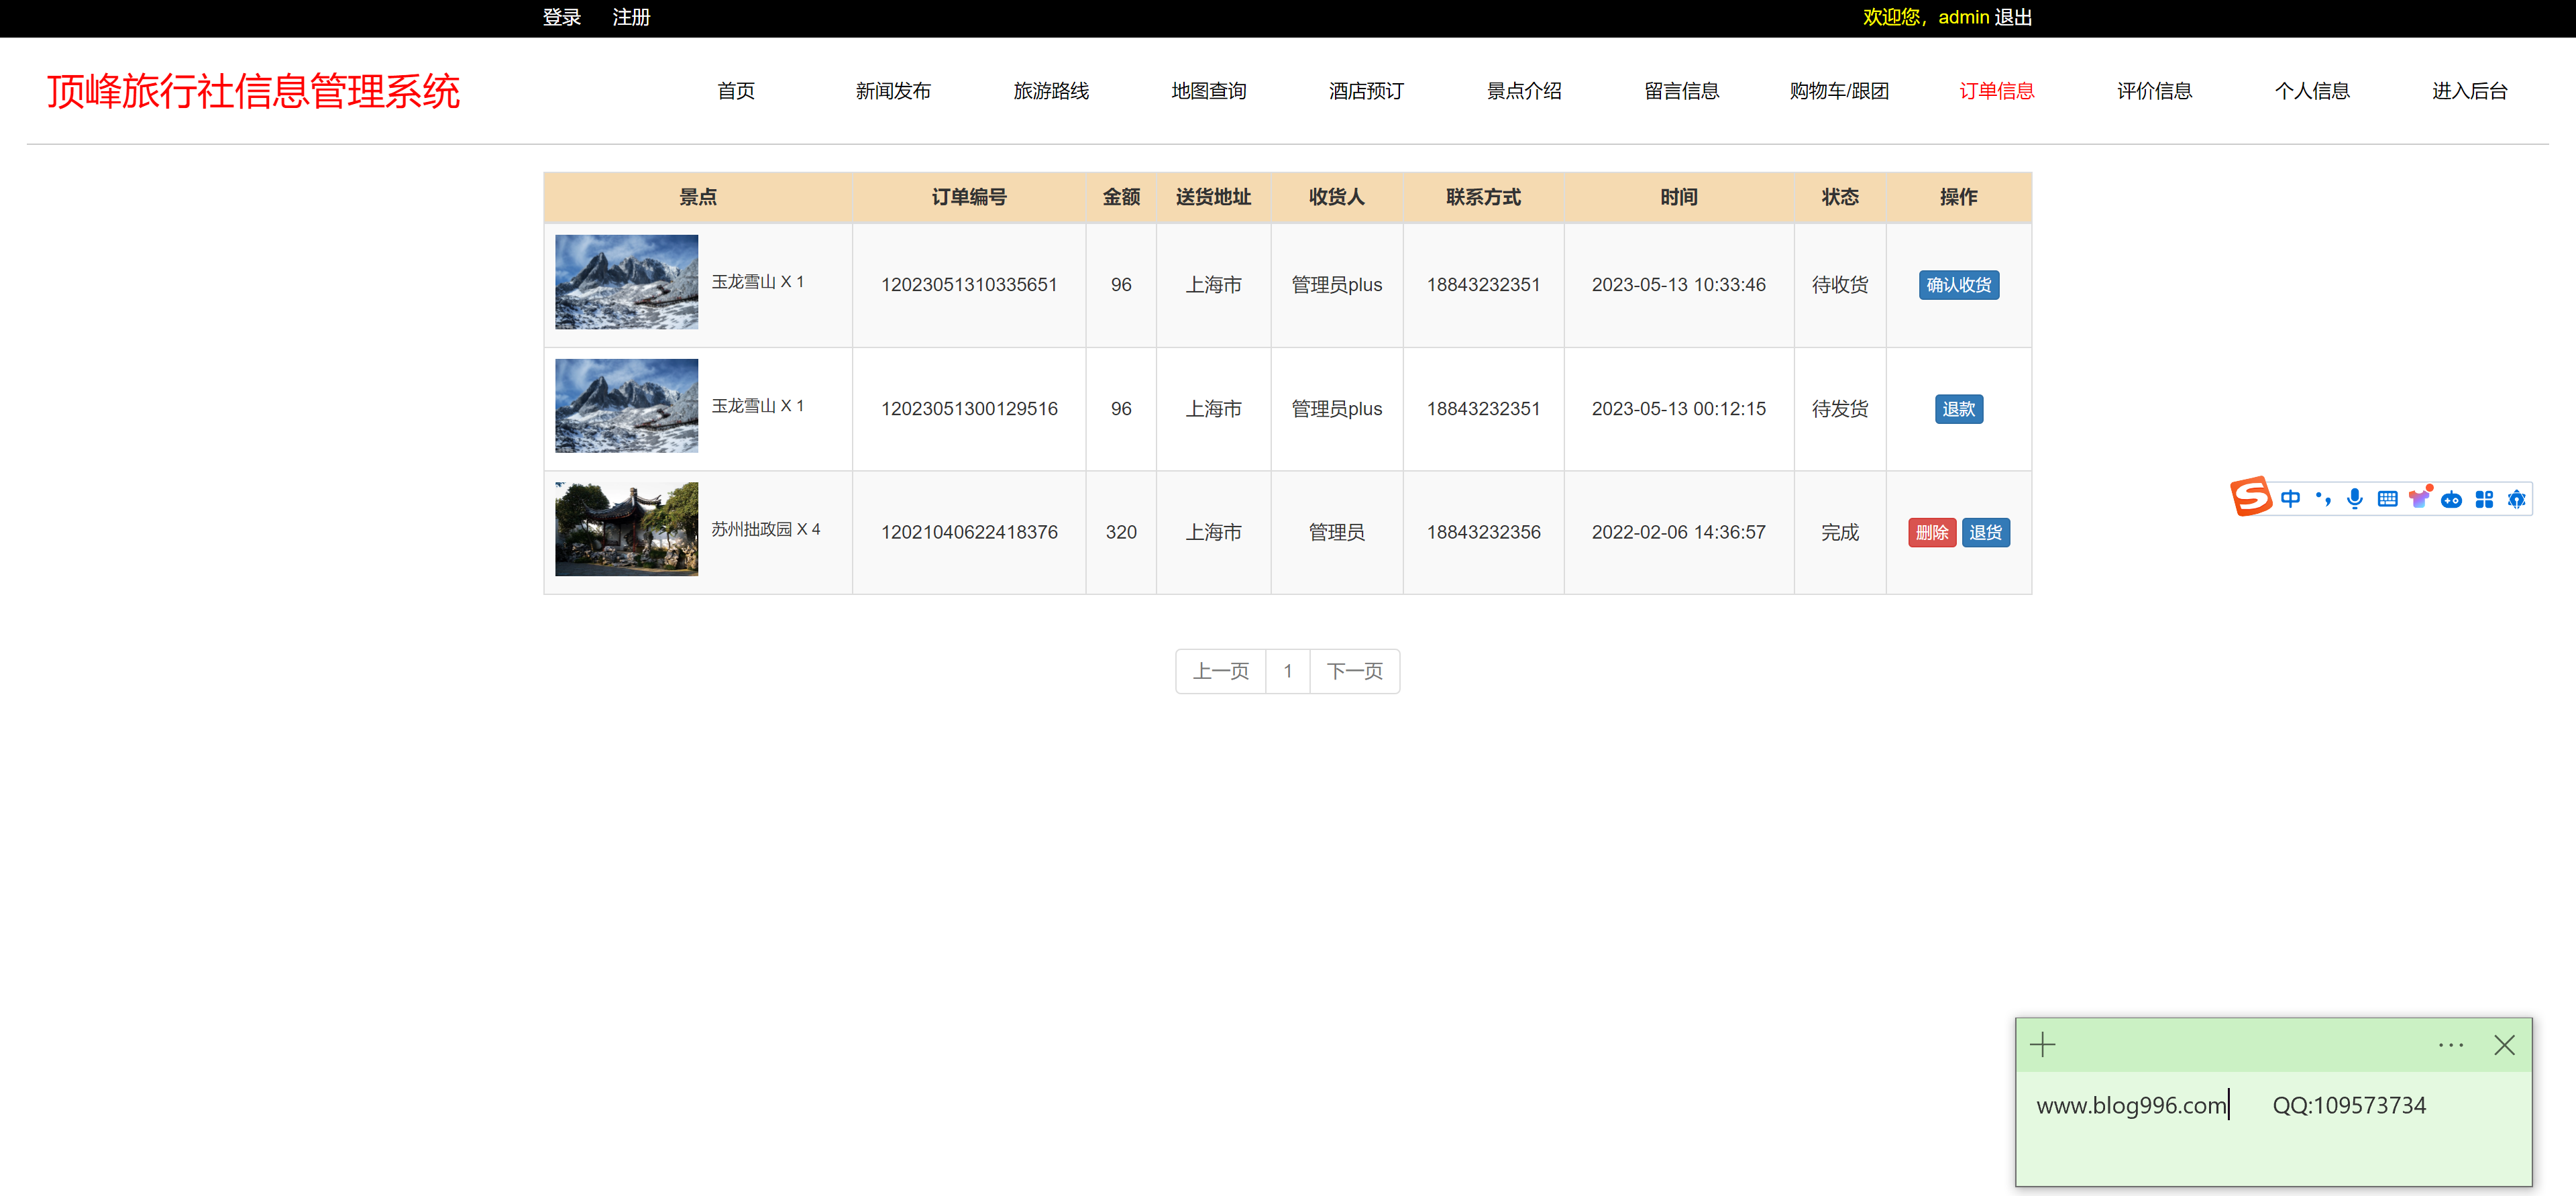Viewport: 2576px width, 1196px height.
Task: Toggle Sogou input between Chinese and English
Action: click(2290, 498)
